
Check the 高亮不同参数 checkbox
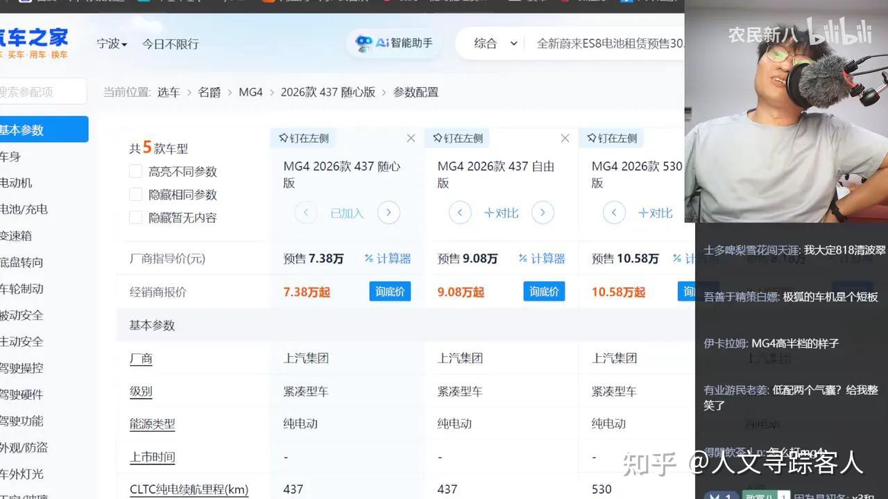(x=136, y=171)
